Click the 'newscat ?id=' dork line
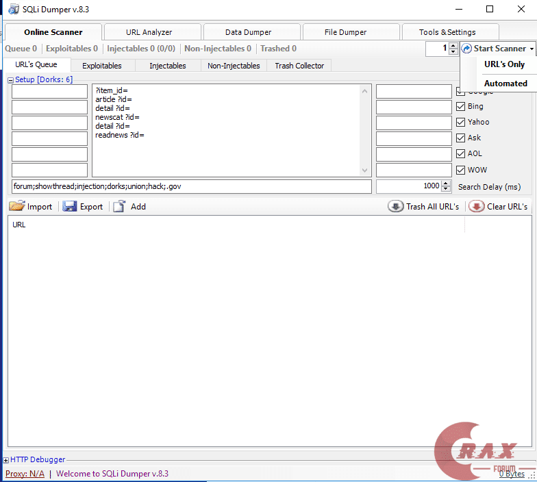This screenshot has width=537, height=482. [x=117, y=117]
